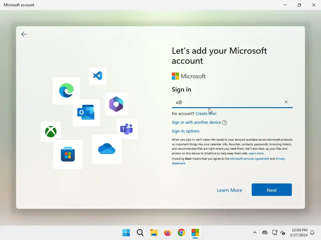Click the Xbox icon tile
The height and width of the screenshot is (240, 321).
51,132
